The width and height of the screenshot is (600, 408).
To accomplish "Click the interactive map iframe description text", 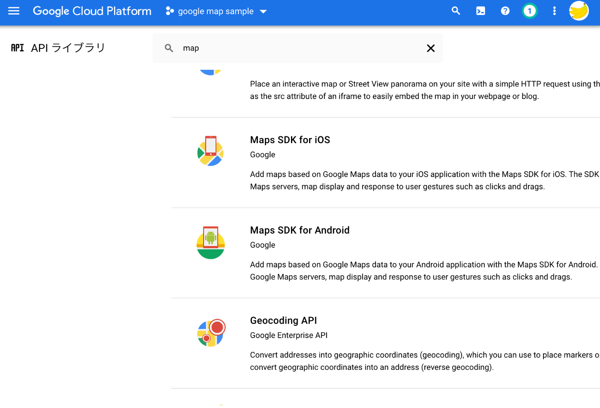I will (x=425, y=90).
